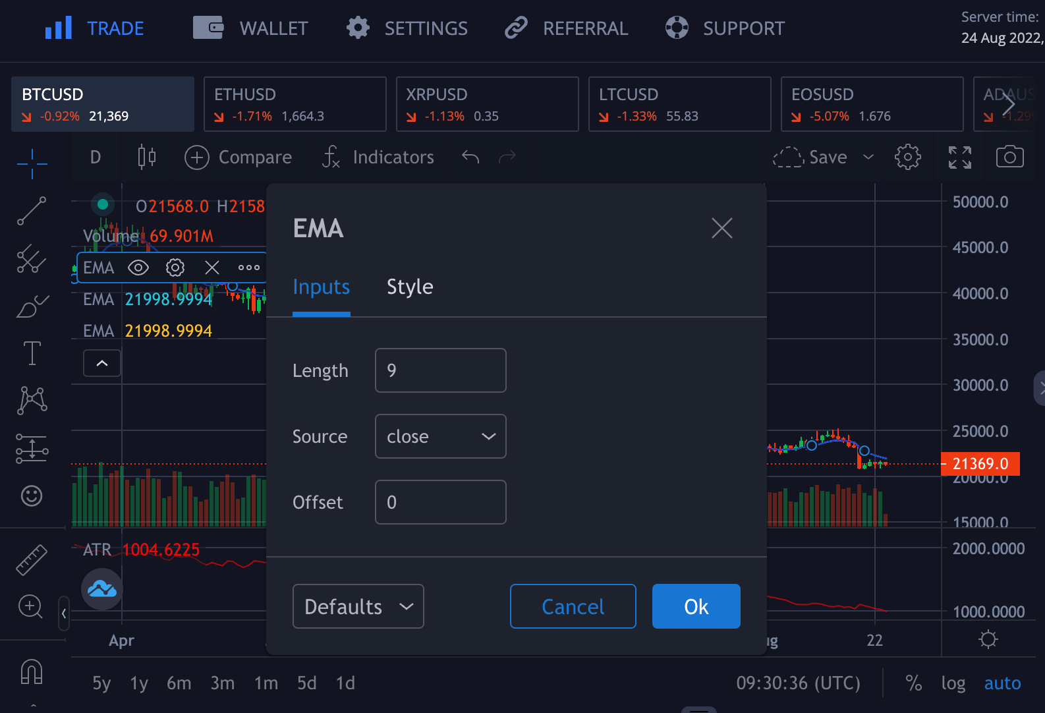Image resolution: width=1045 pixels, height=713 pixels.
Task: Open the emoji icons tool
Action: coord(32,496)
